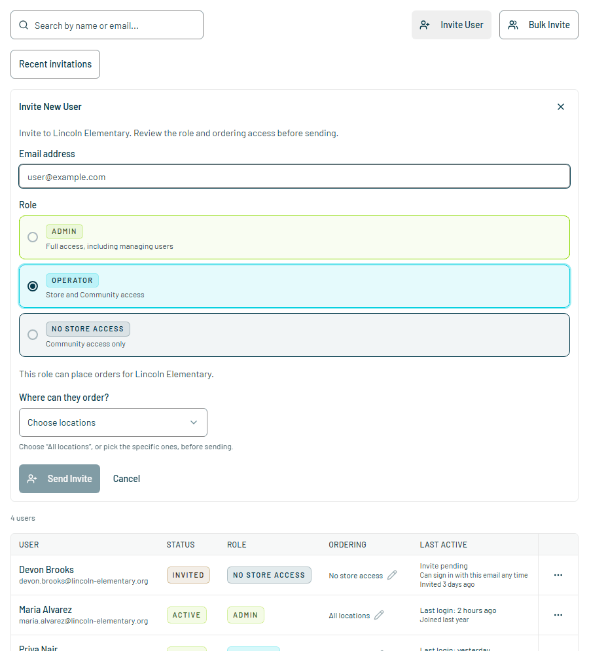Edit ordering for Devon Brooks via pencil

(x=392, y=575)
